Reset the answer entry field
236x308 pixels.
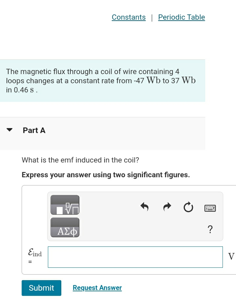188,207
